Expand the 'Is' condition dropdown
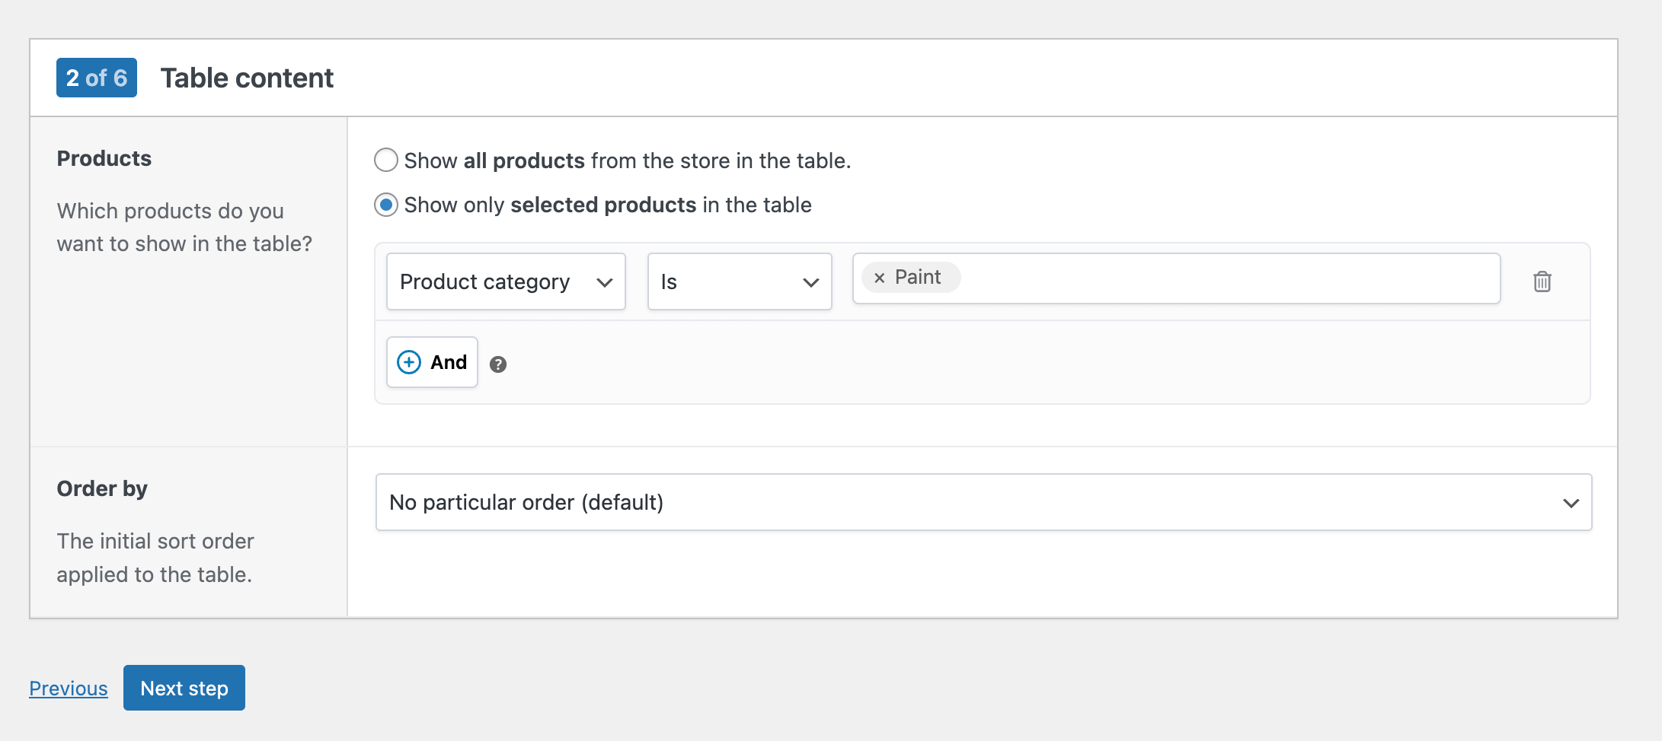Image resolution: width=1662 pixels, height=741 pixels. pyautogui.click(x=739, y=281)
